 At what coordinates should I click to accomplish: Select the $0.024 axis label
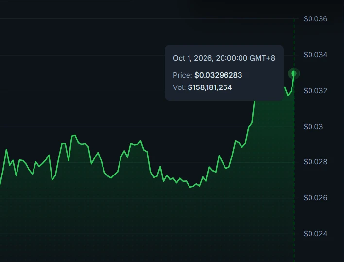click(x=315, y=234)
